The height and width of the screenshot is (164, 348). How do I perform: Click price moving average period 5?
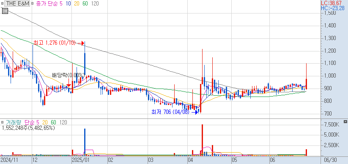pyautogui.click(x=61, y=3)
